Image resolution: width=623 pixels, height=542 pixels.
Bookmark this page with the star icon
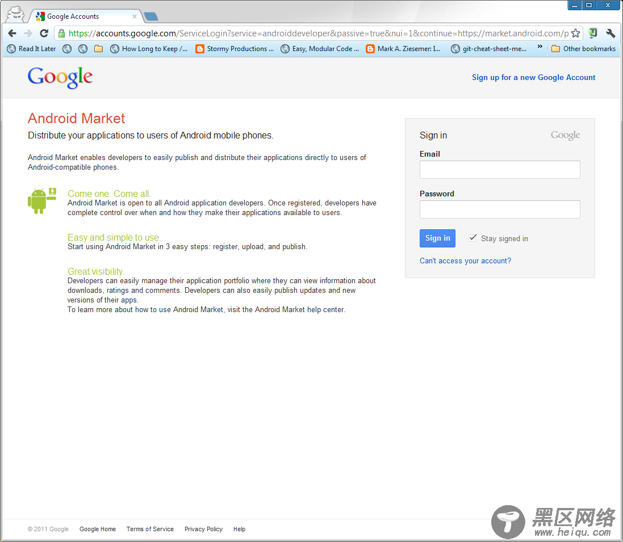click(x=575, y=33)
